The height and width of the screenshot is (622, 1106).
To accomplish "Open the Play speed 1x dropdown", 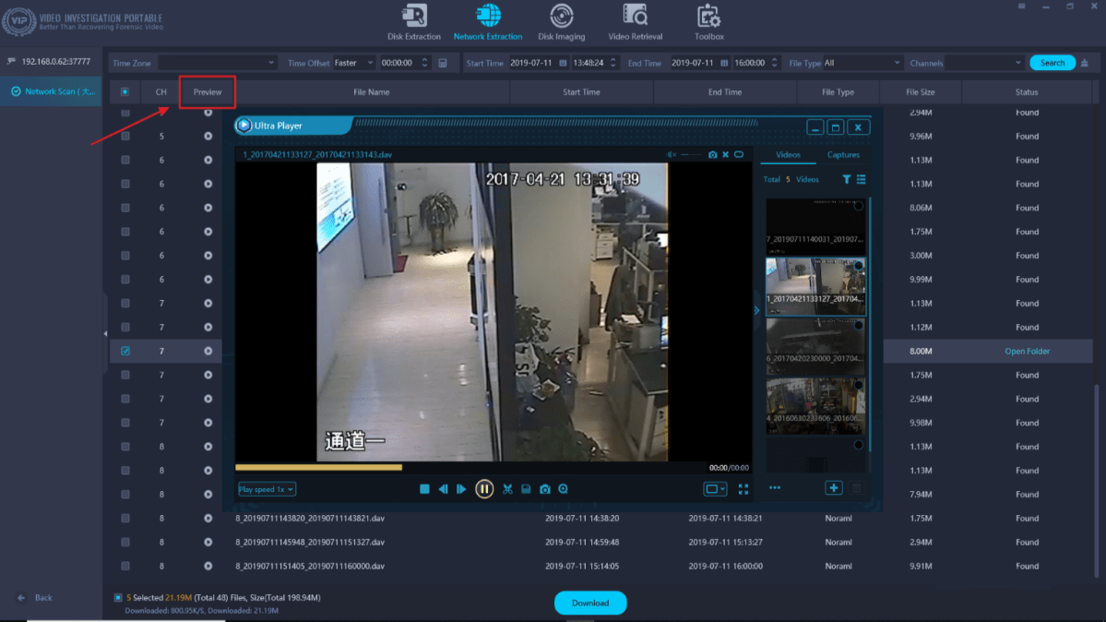I will coord(266,489).
